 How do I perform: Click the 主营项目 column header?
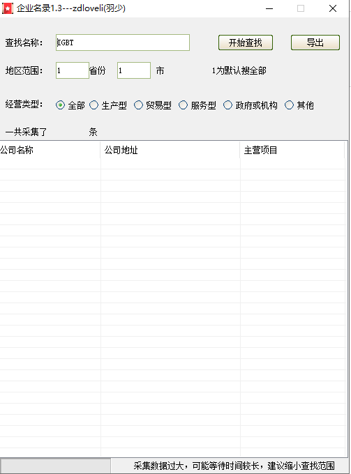[x=292, y=150]
